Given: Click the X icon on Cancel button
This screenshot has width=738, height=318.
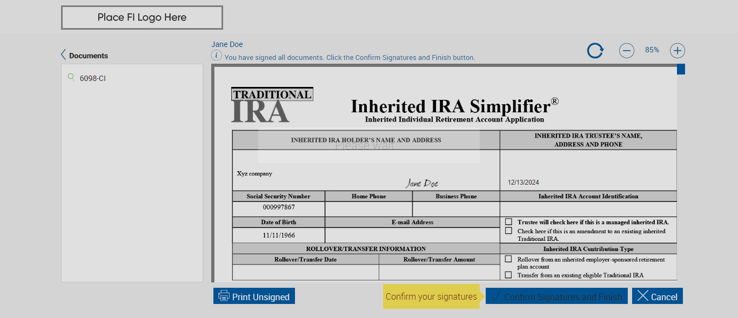Looking at the screenshot, I should 642,296.
